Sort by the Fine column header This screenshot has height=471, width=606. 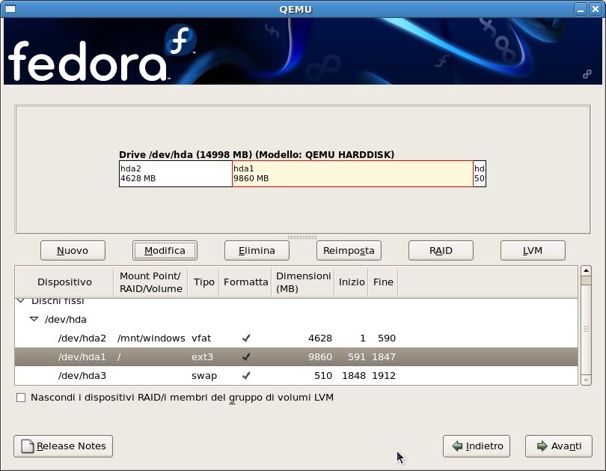[383, 282]
